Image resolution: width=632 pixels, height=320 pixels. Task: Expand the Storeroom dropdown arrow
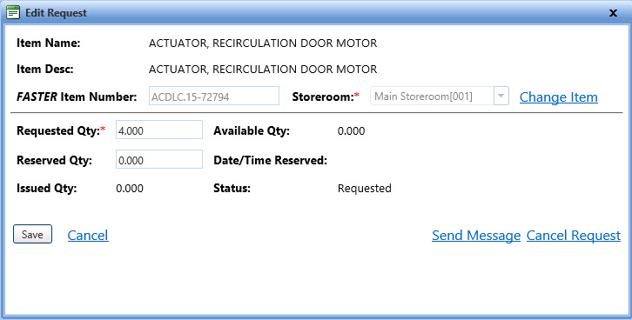[x=501, y=97]
